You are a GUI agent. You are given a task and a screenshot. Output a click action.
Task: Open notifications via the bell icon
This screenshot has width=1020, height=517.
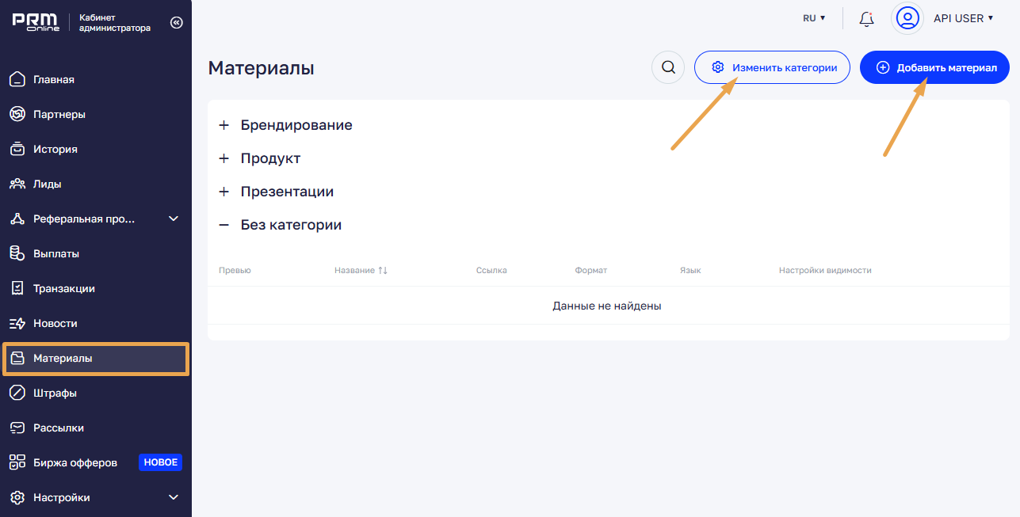(866, 18)
